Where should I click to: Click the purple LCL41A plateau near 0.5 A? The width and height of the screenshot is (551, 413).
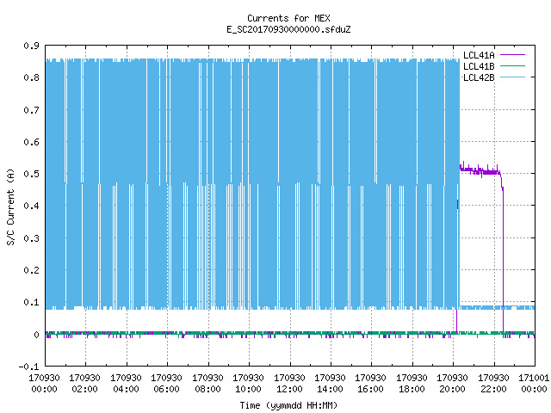click(x=480, y=171)
